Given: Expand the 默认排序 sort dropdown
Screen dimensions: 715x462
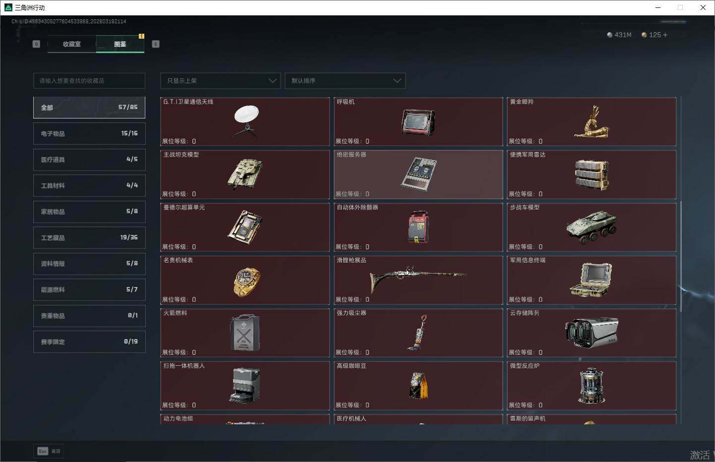Looking at the screenshot, I should pyautogui.click(x=345, y=81).
